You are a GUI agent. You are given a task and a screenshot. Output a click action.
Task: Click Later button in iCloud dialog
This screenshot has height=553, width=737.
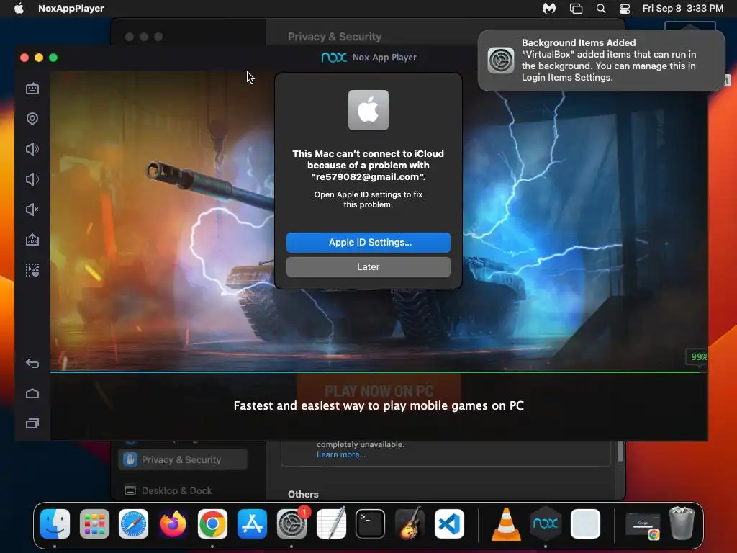click(x=368, y=266)
